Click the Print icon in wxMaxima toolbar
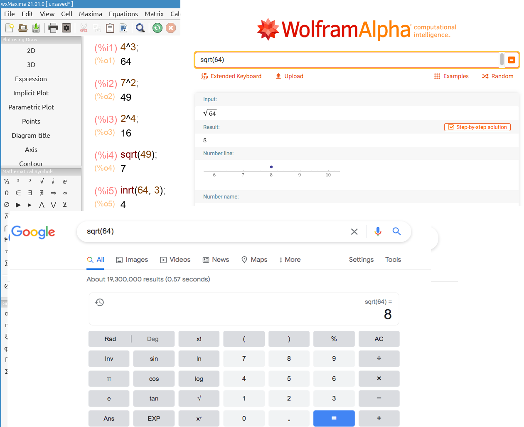This screenshot has height=427, width=524. (53, 28)
